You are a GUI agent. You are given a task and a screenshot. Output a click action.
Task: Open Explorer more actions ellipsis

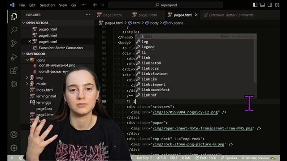88,15
